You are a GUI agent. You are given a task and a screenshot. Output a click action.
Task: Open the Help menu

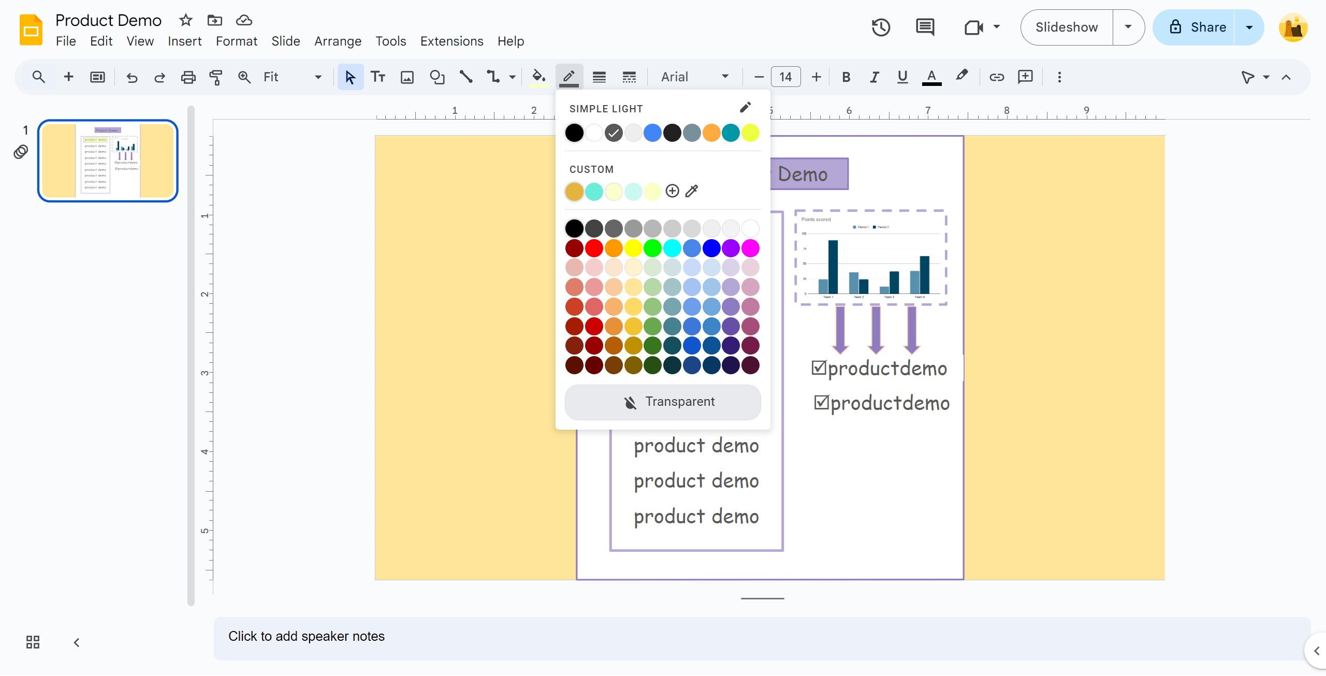click(x=511, y=41)
